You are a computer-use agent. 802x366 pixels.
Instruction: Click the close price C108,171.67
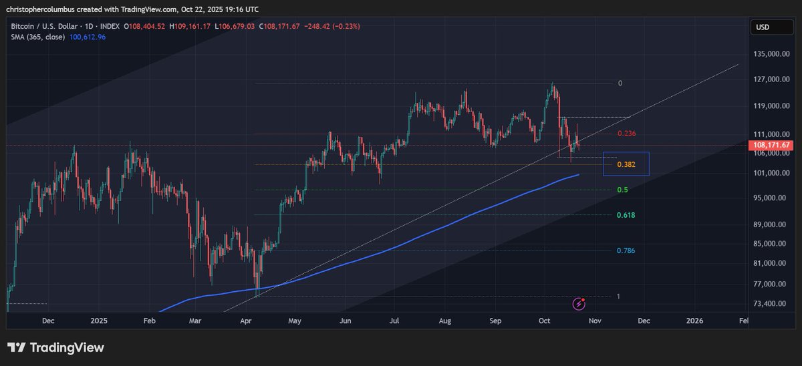click(x=279, y=27)
